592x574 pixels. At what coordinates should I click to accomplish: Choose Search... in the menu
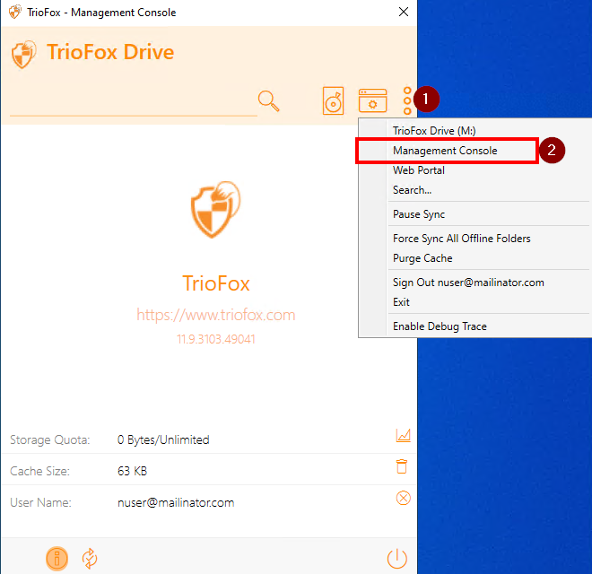tap(475, 190)
